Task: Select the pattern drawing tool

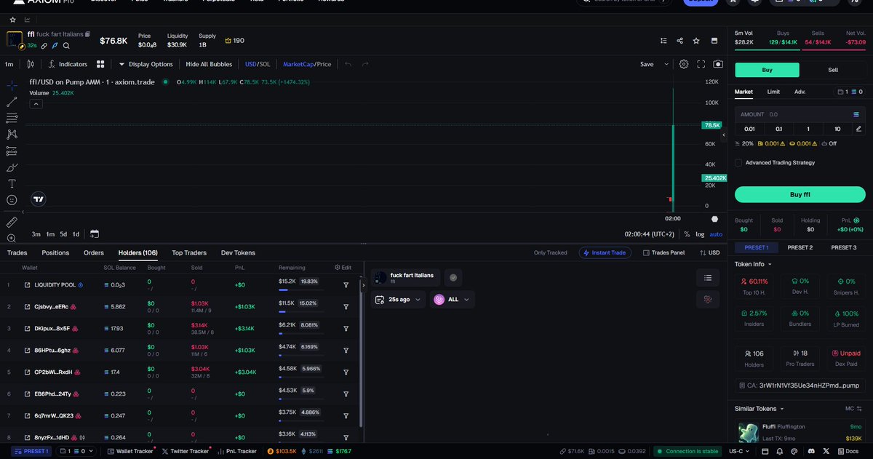Action: coord(12,135)
